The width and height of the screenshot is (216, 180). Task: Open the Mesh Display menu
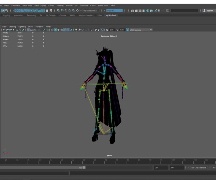tap(40, 5)
